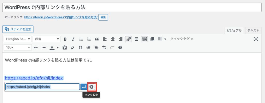Open the Hiragino Sans font family dropdown

click(x=18, y=39)
